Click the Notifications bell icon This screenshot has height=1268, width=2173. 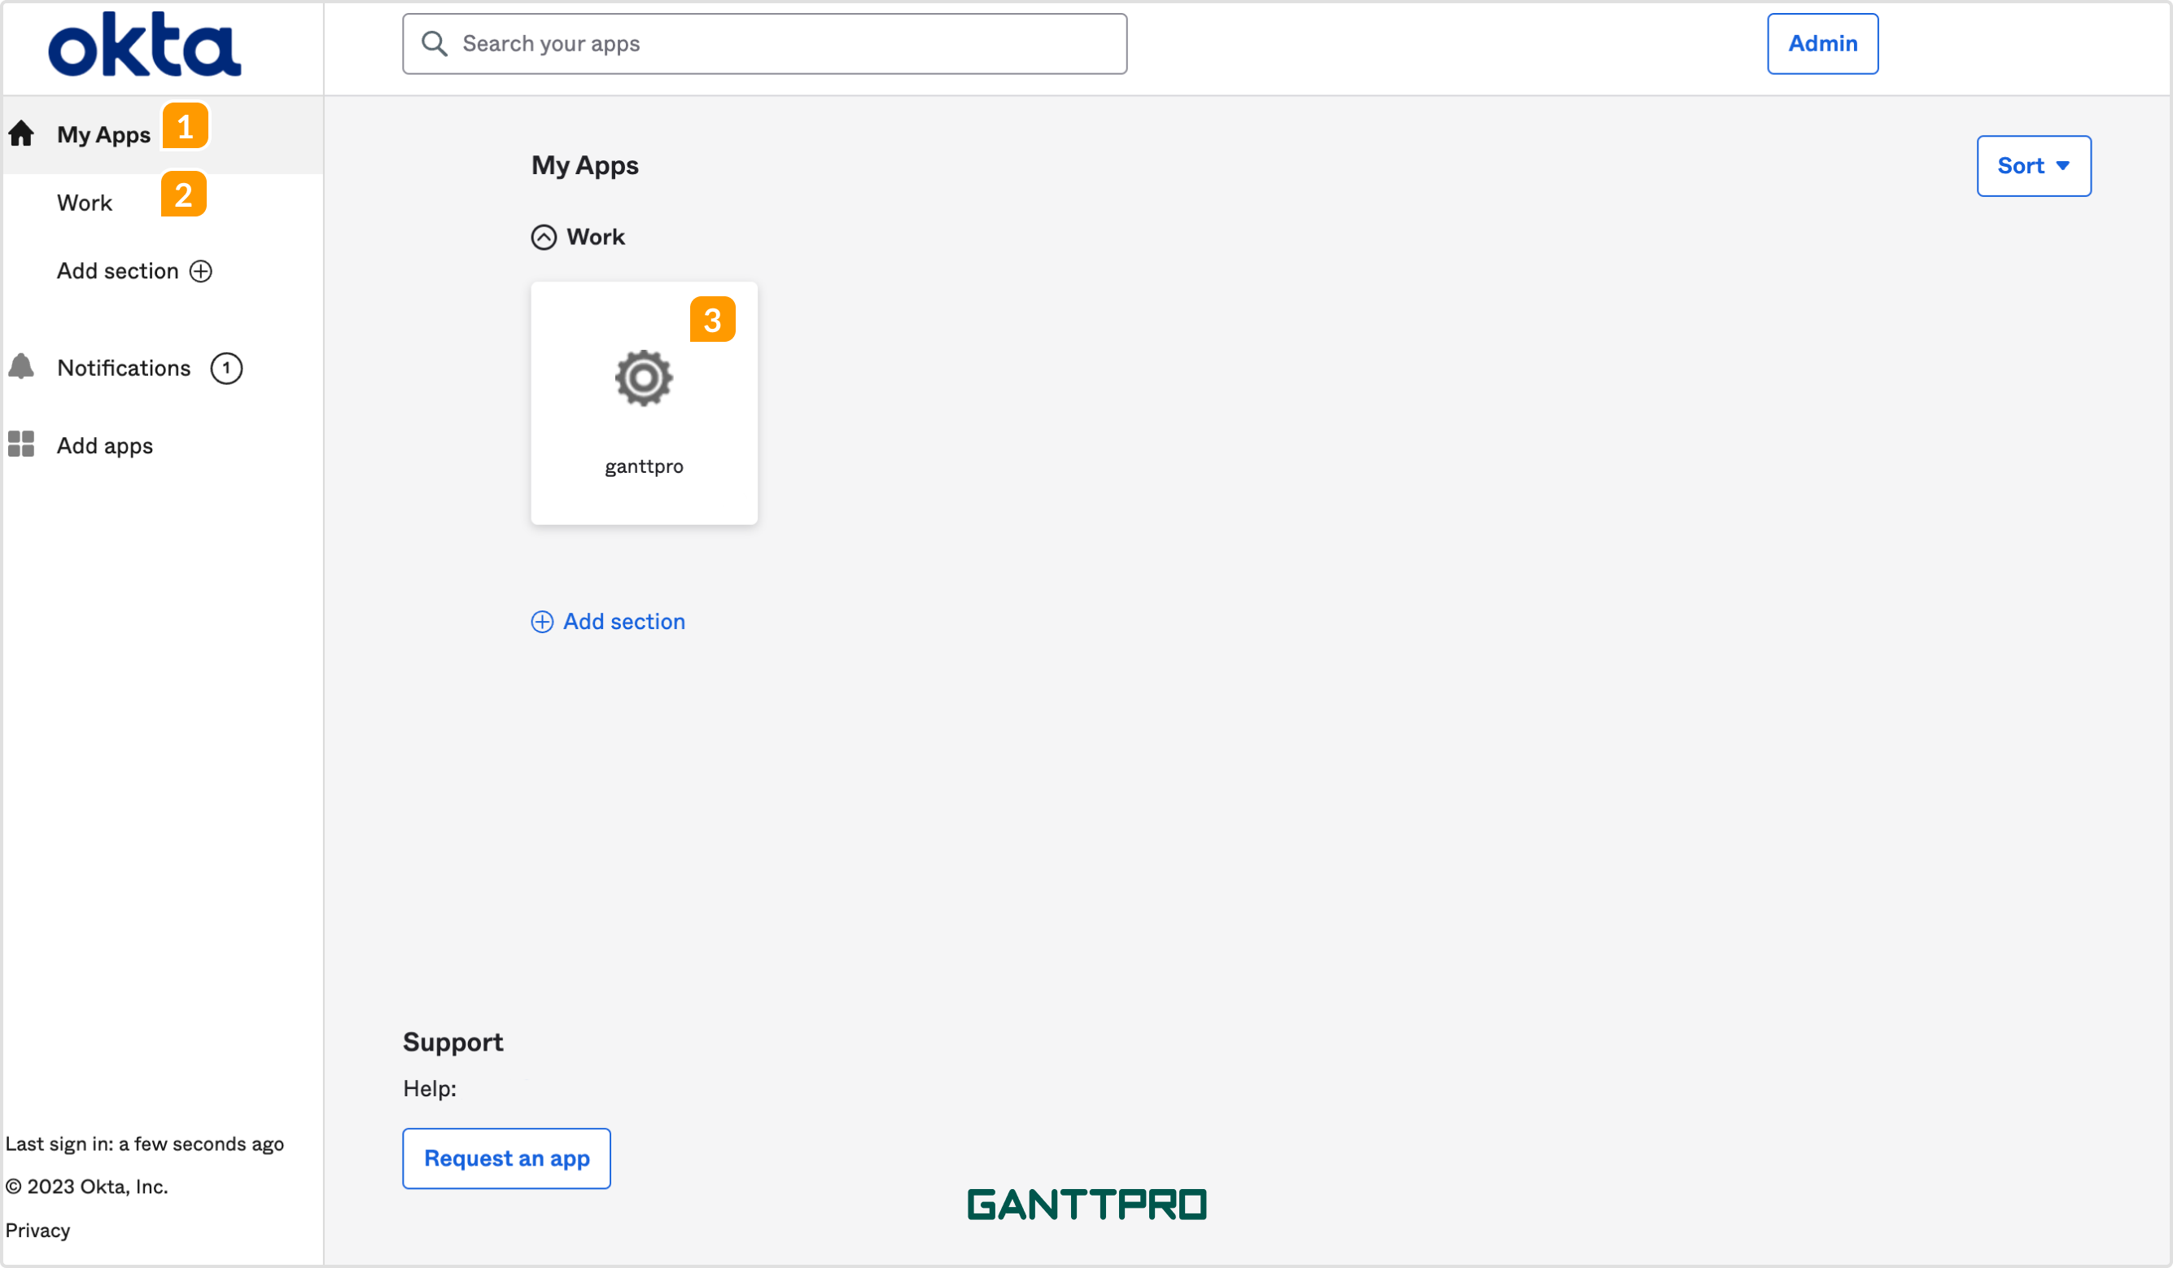click(21, 366)
